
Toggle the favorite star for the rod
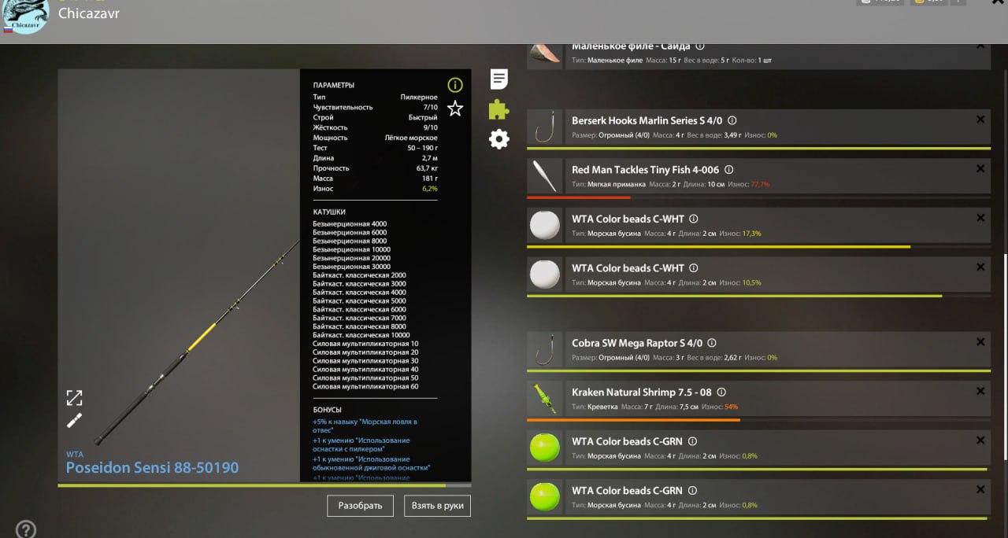[455, 109]
